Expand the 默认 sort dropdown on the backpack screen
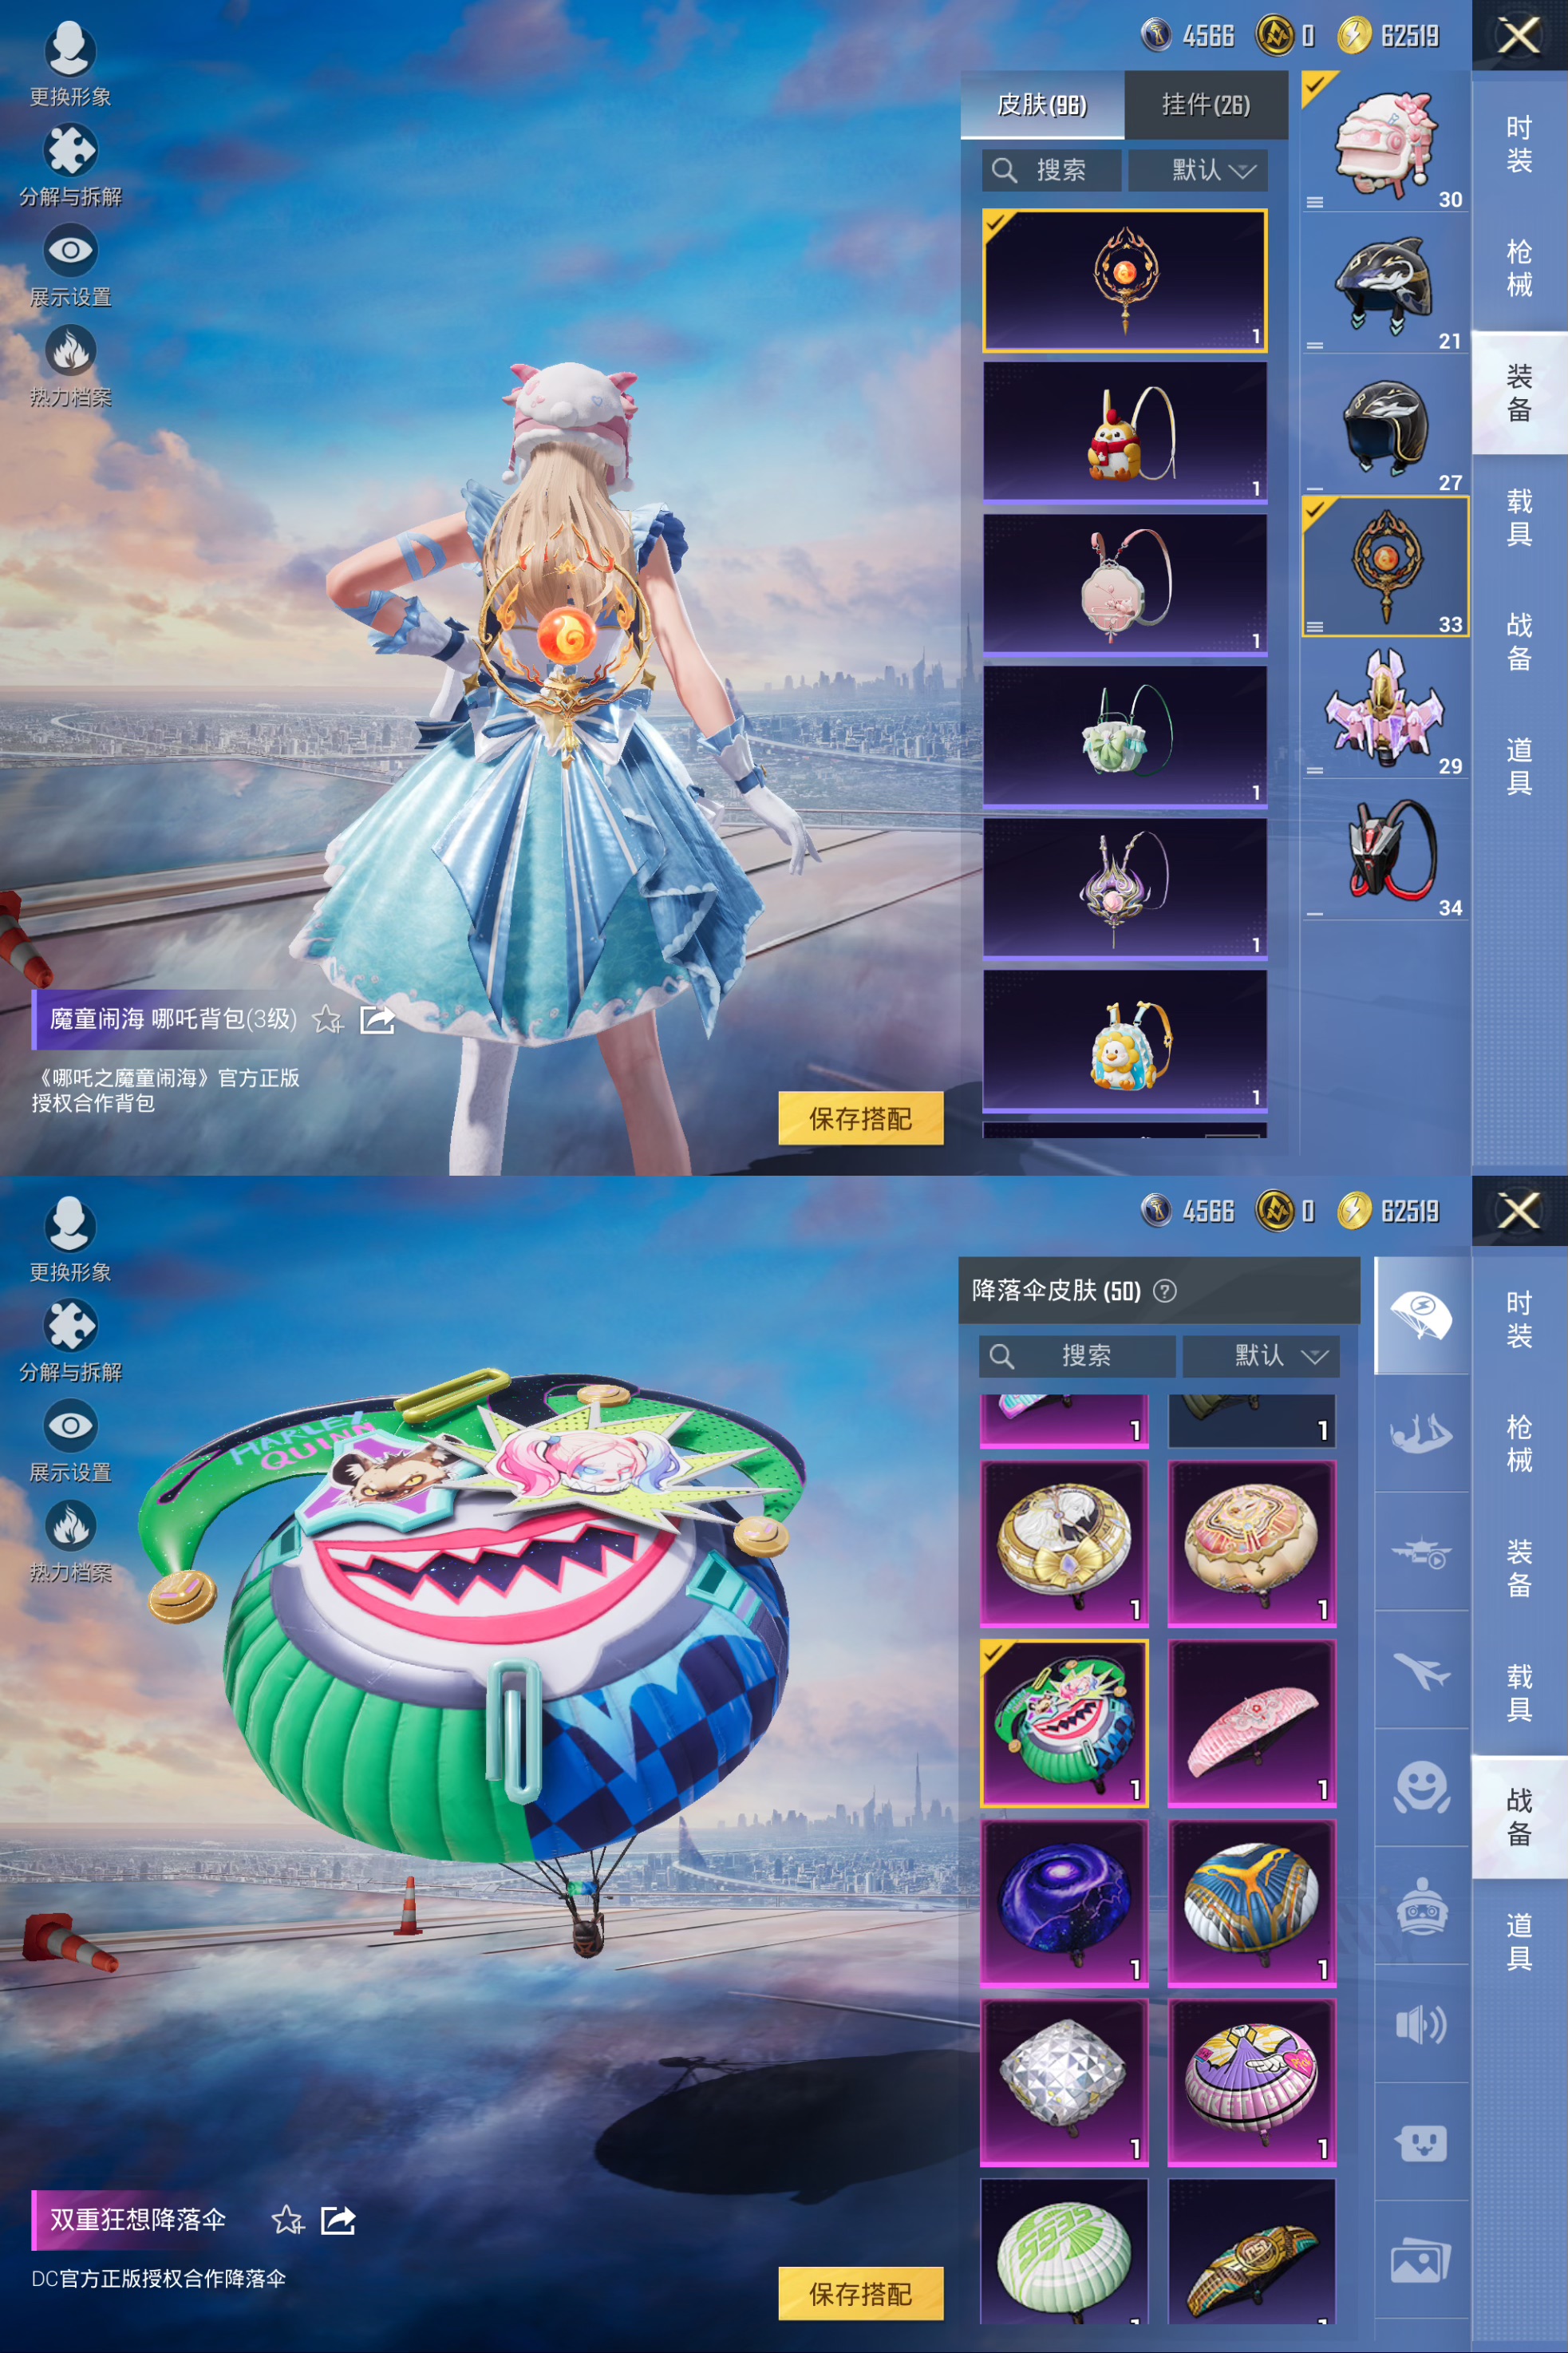 click(1198, 170)
